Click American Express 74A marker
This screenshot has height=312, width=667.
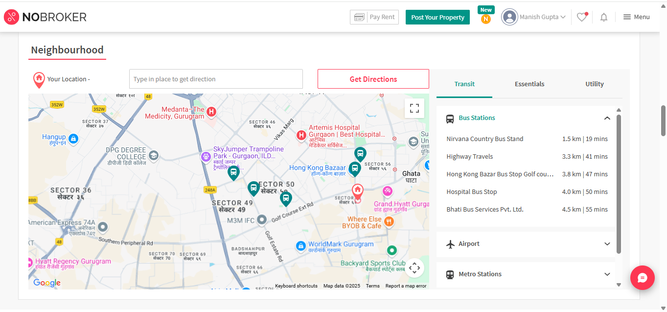point(103,227)
